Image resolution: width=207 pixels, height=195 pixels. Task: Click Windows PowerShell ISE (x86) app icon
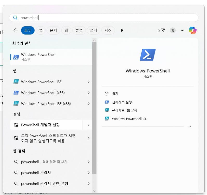pos(16,104)
